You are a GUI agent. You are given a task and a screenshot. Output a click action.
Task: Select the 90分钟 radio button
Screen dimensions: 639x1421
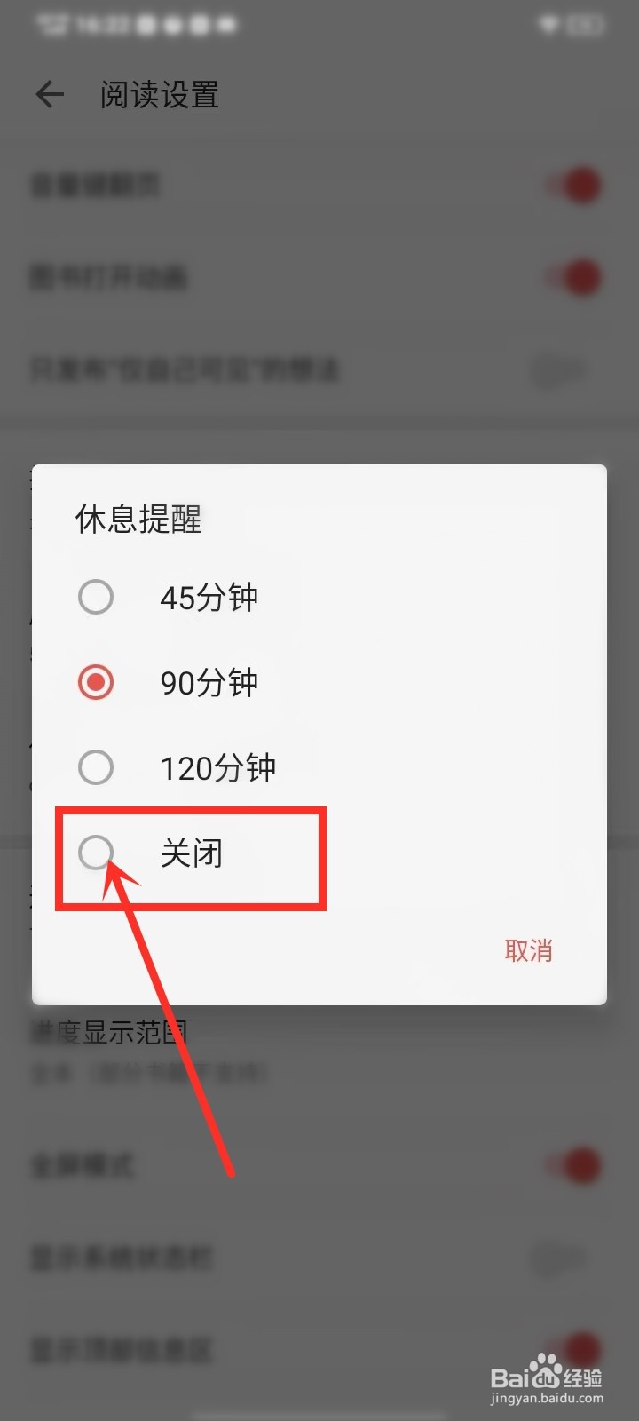tap(96, 682)
